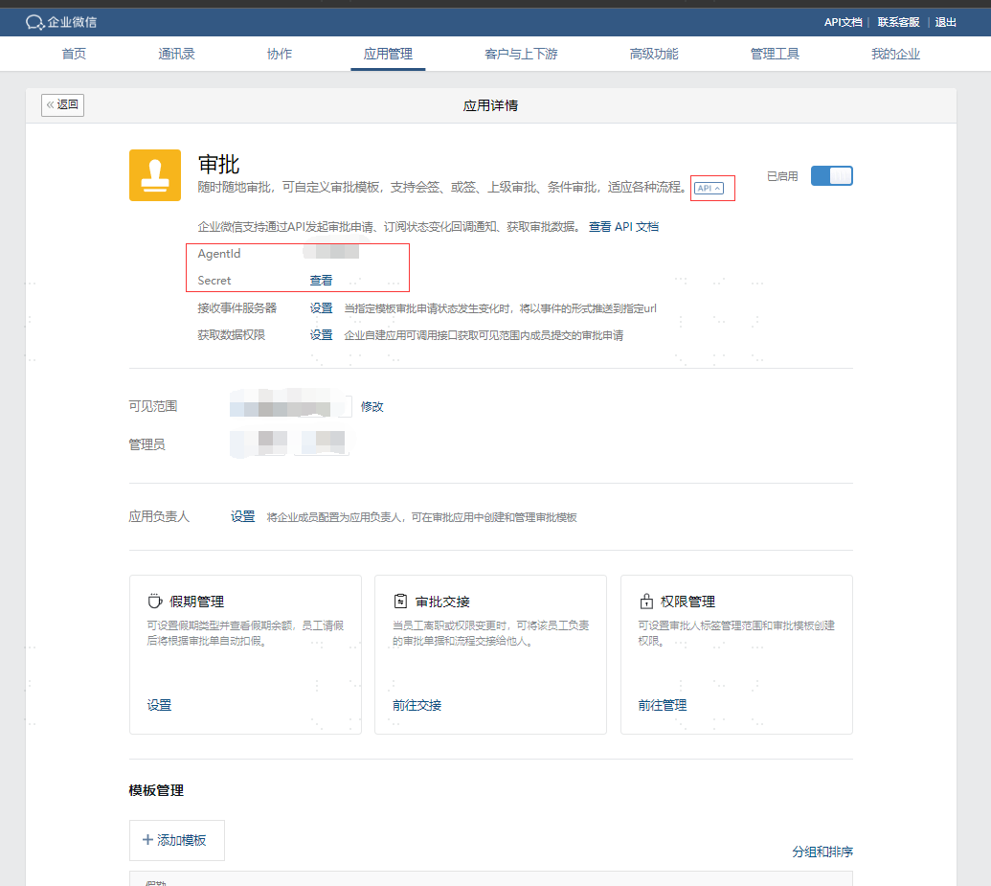The width and height of the screenshot is (991, 886).
Task: Switch to the 通讯录 tab
Action: click(176, 54)
